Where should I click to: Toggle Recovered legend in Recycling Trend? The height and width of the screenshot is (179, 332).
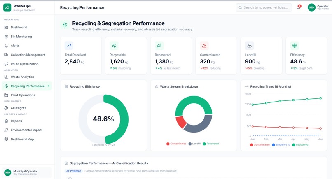tap(300, 145)
